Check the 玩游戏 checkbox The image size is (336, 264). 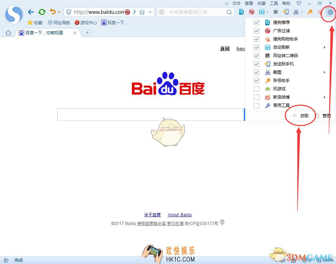[x=257, y=89]
